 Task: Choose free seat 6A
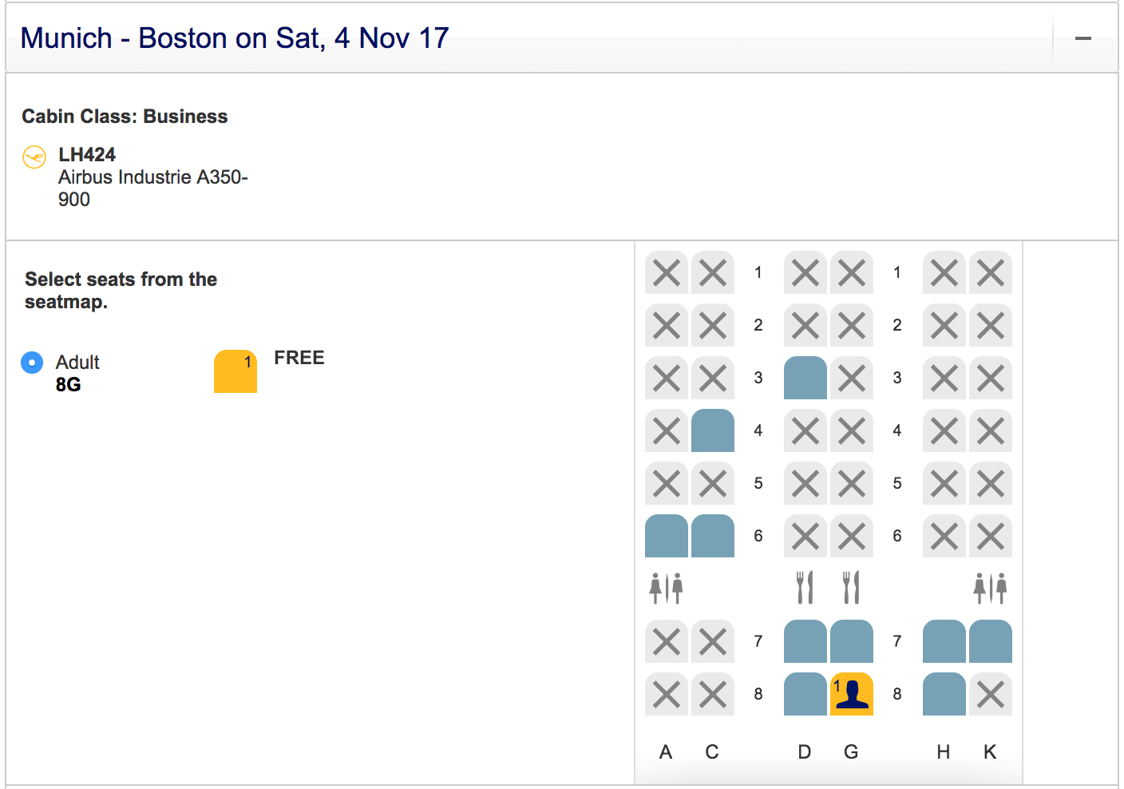point(666,536)
